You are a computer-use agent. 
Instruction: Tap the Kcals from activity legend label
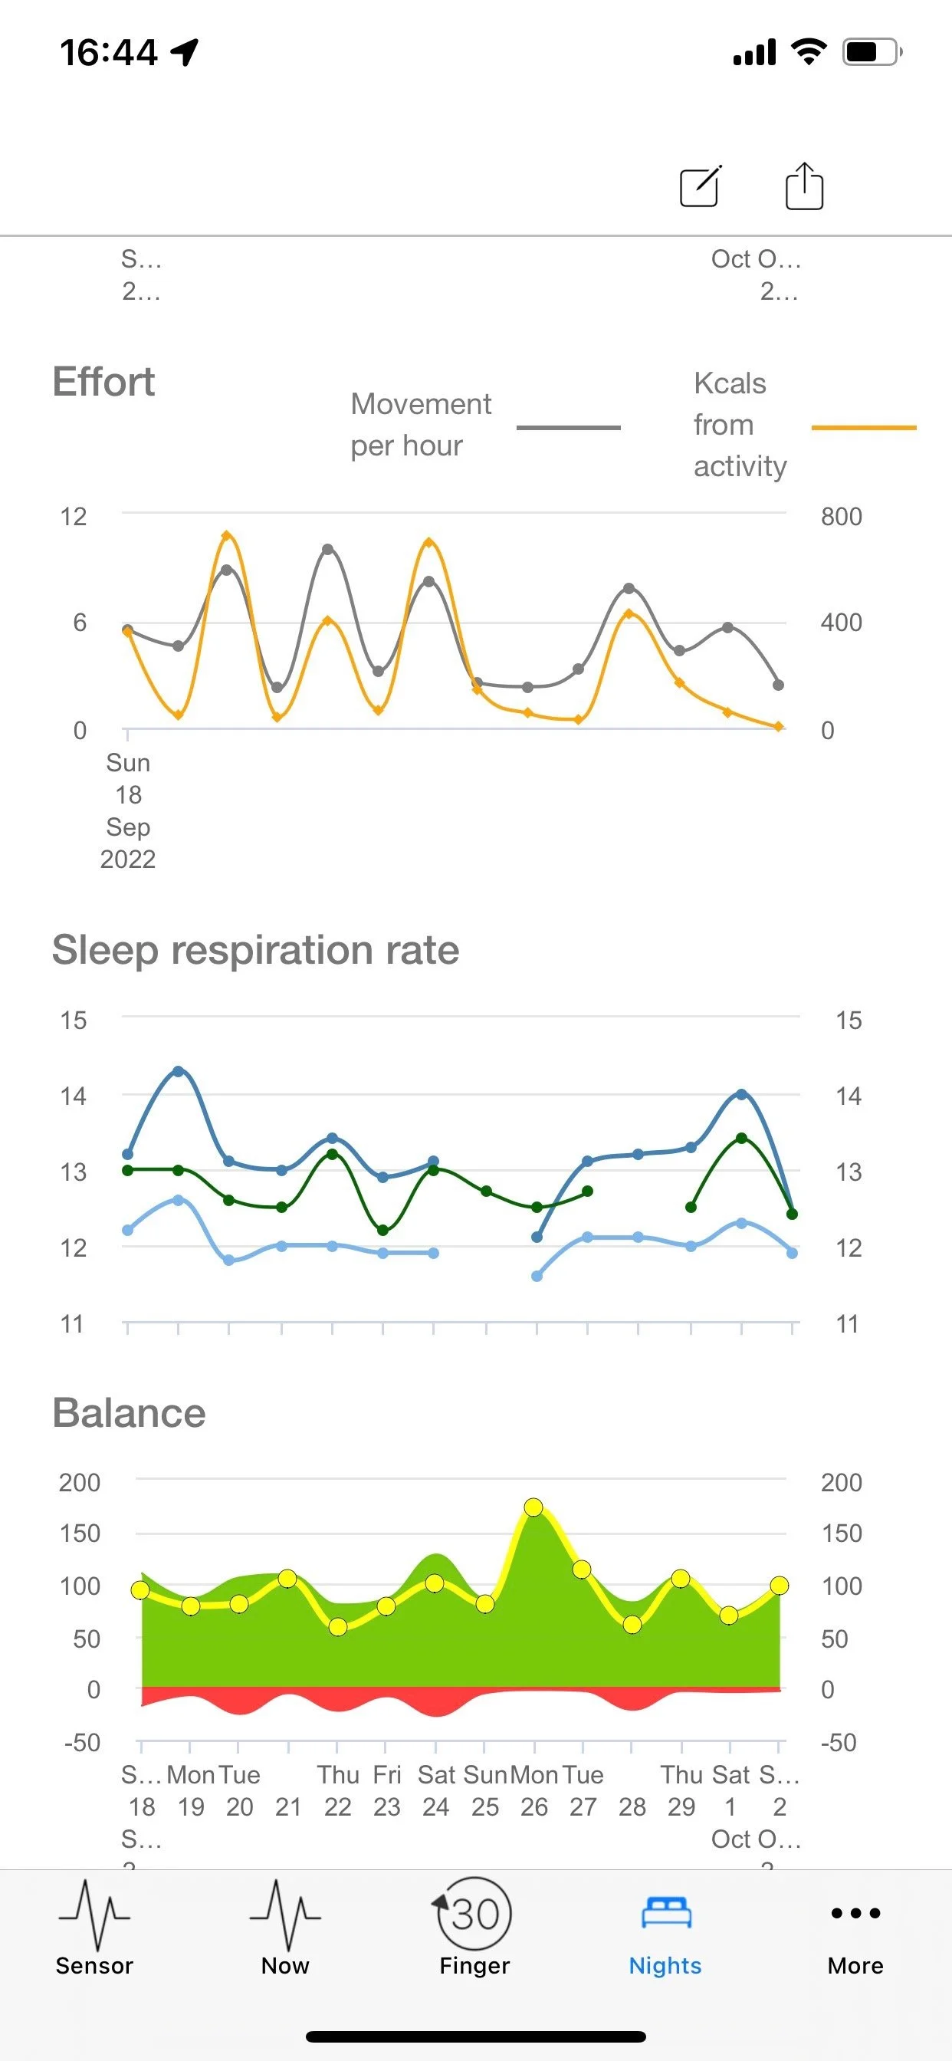pos(740,425)
